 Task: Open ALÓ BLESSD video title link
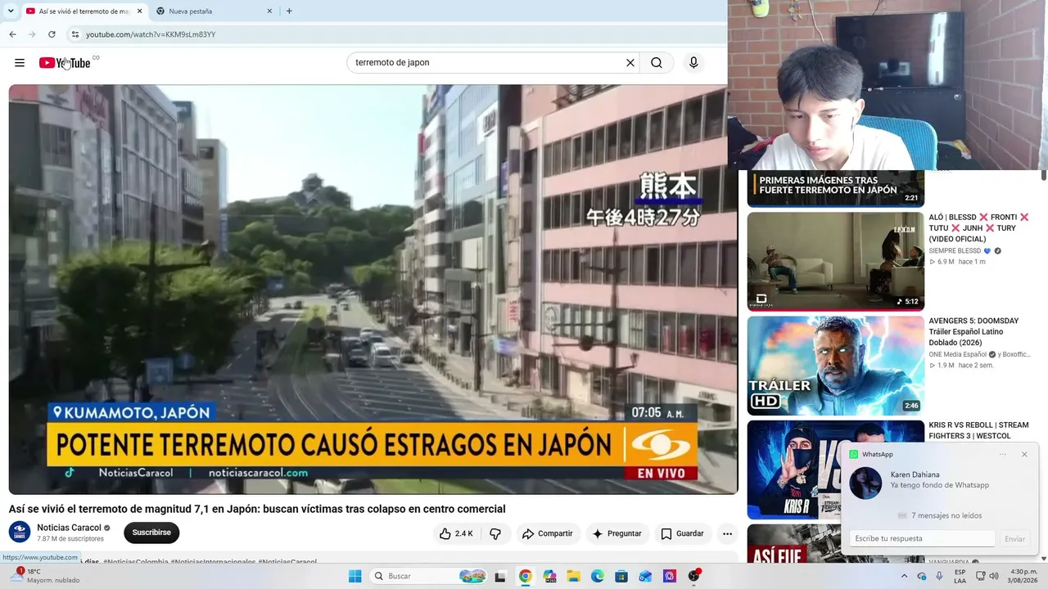coord(978,228)
